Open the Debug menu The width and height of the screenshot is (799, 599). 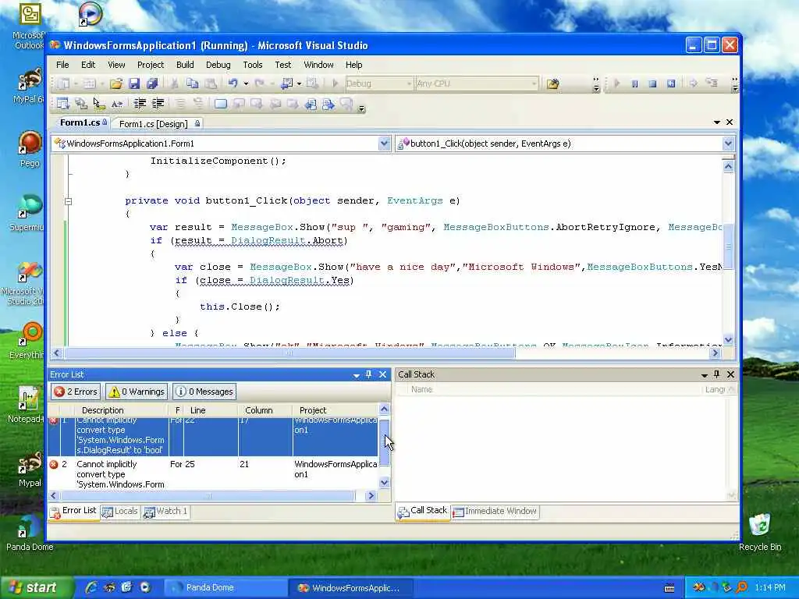point(218,65)
